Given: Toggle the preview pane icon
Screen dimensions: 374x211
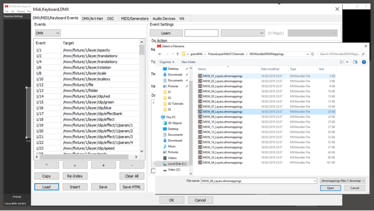Looking at the screenshot, I should 355,62.
